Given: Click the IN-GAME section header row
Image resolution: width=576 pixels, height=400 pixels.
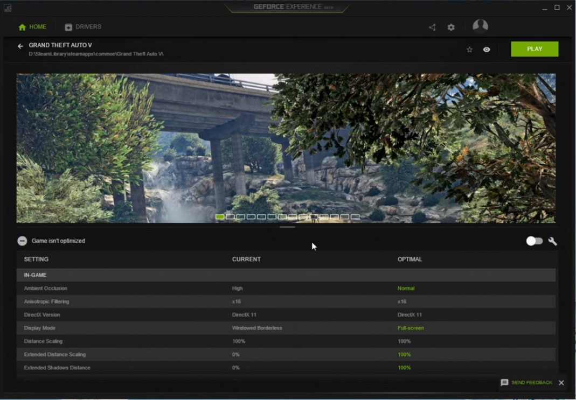Looking at the screenshot, I should [286, 275].
